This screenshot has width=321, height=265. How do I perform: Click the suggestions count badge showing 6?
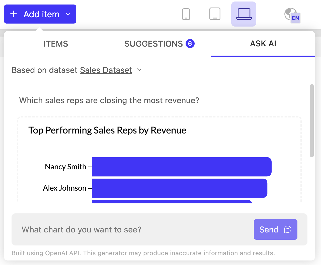[191, 43]
